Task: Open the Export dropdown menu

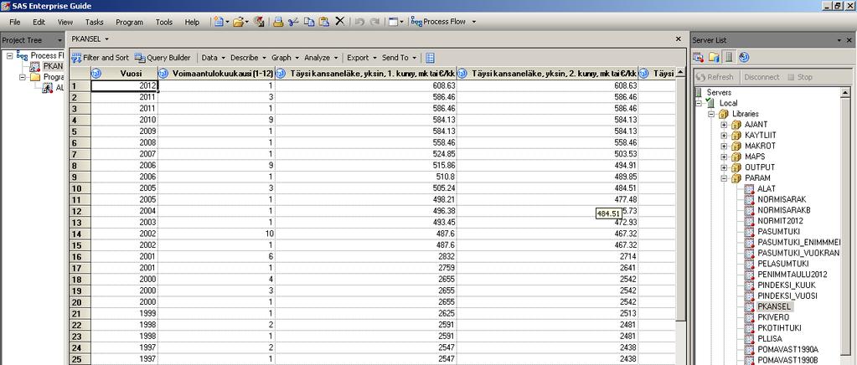Action: tap(362, 58)
